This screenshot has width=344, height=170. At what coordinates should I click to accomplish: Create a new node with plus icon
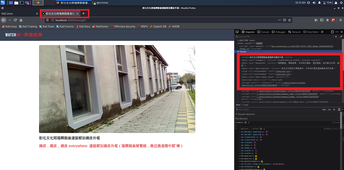[x=336, y=37]
